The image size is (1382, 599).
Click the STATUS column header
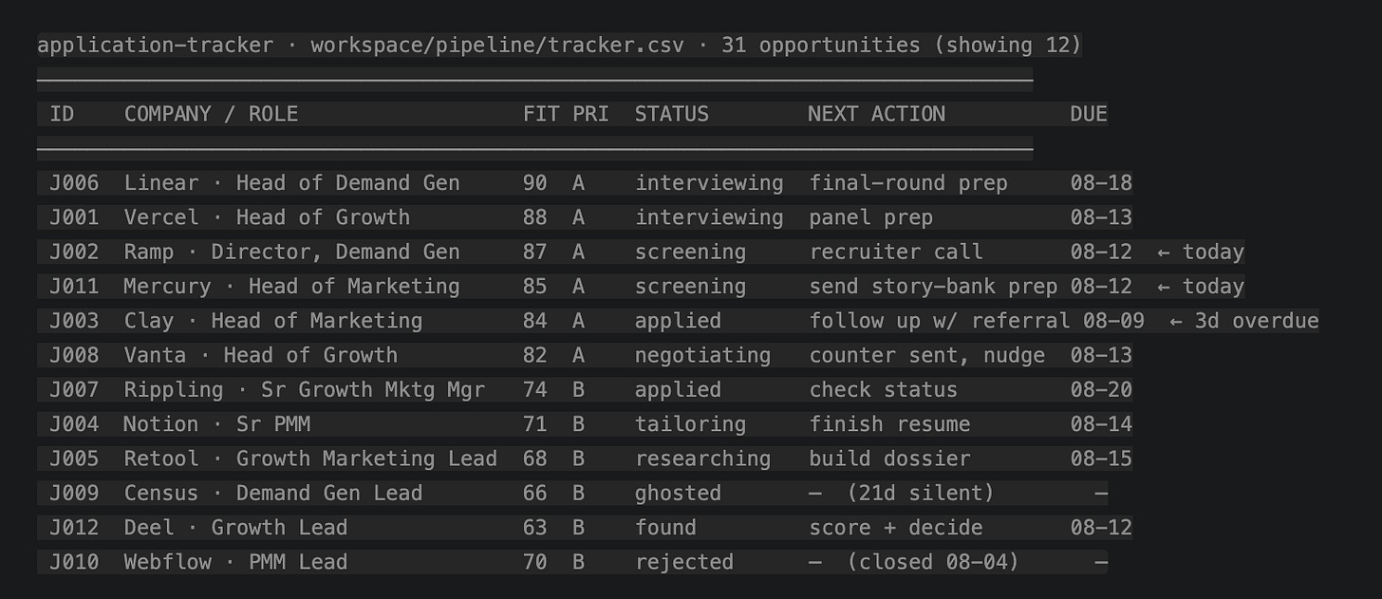click(672, 114)
